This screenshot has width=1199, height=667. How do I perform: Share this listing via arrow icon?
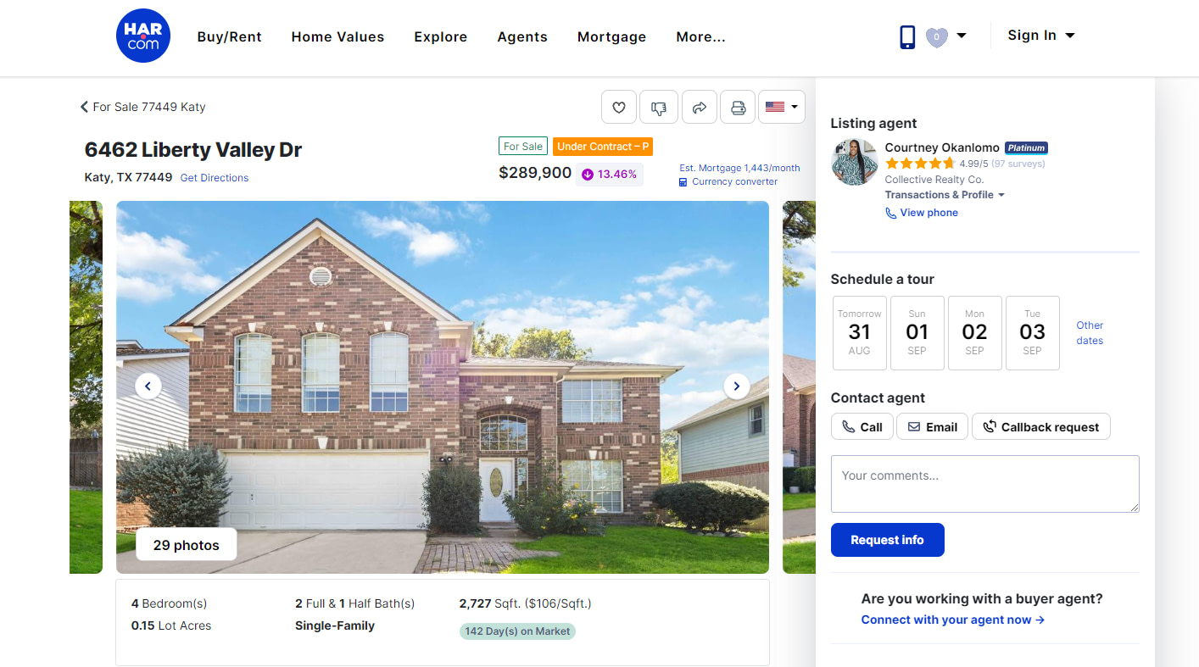click(x=700, y=108)
